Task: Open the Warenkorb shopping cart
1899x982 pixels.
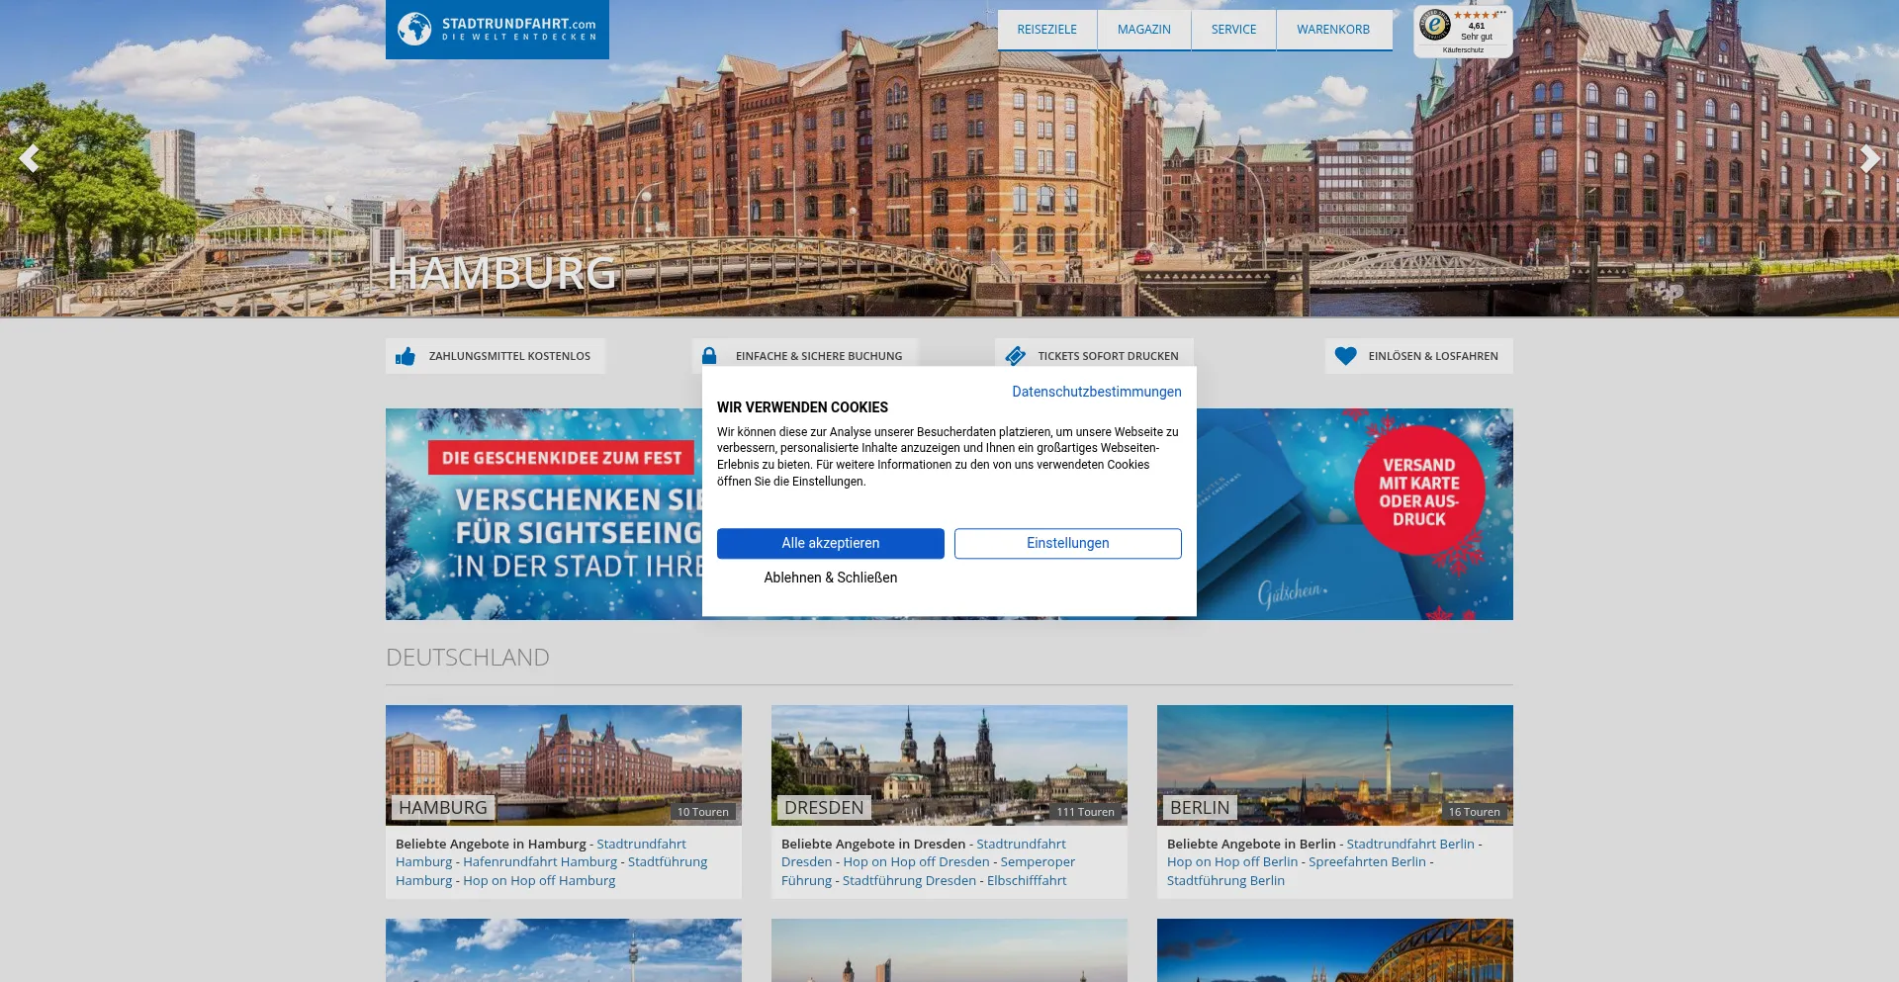Action: (x=1333, y=30)
